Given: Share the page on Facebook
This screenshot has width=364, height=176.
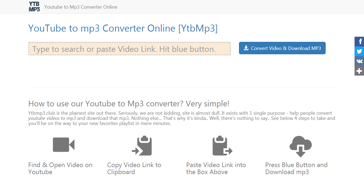Looking at the screenshot, I should [x=359, y=42].
